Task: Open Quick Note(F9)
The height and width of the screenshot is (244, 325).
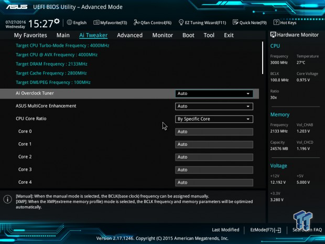Action: click(250, 23)
